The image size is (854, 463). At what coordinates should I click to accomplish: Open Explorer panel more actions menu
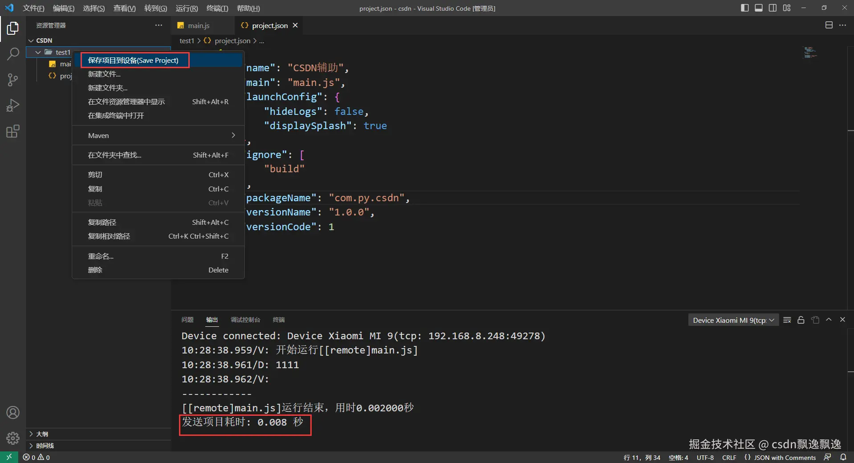[x=159, y=25]
